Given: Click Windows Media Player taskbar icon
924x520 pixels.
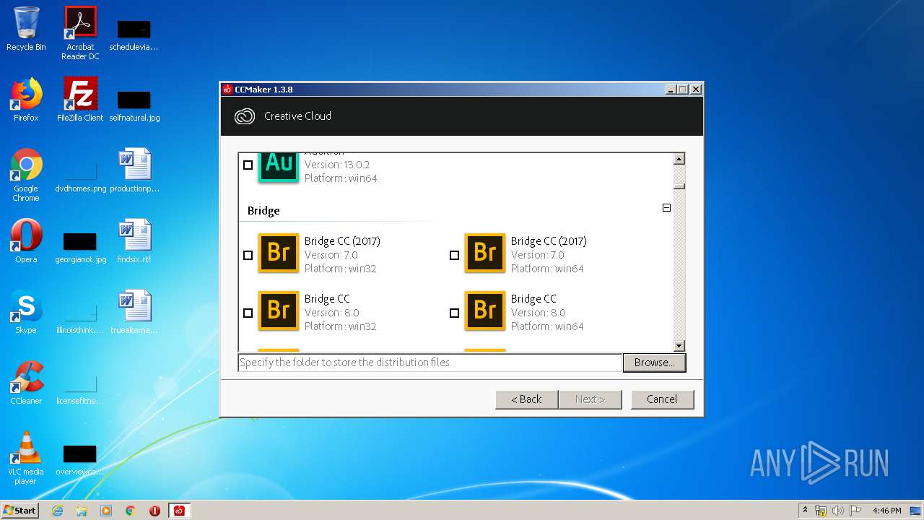Looking at the screenshot, I should pos(106,511).
